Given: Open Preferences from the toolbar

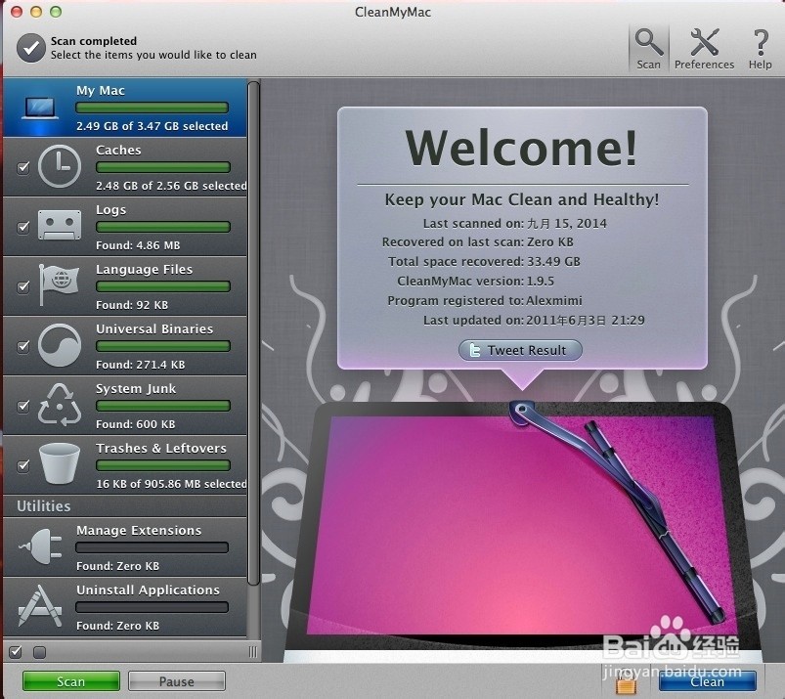Looking at the screenshot, I should (704, 49).
